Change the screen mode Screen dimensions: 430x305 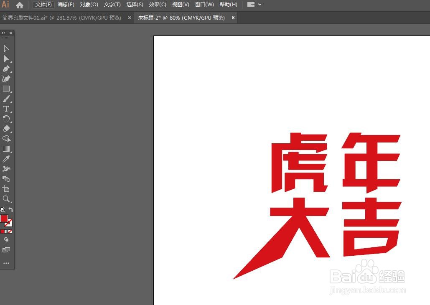pos(6,249)
